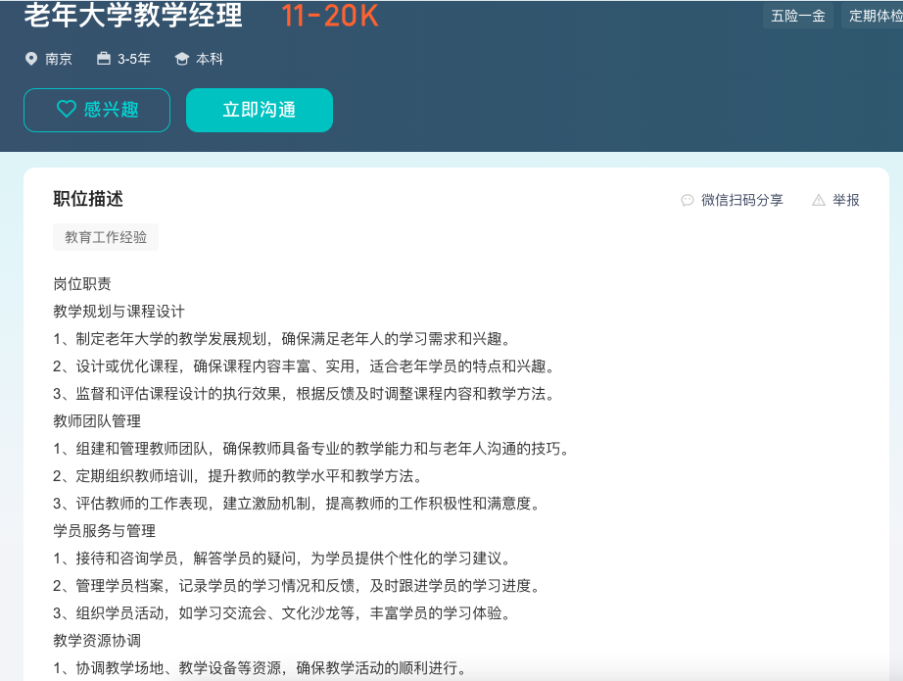Click the 教学资源协调 subsection heading
Screen dimensions: 903x681
point(97,641)
